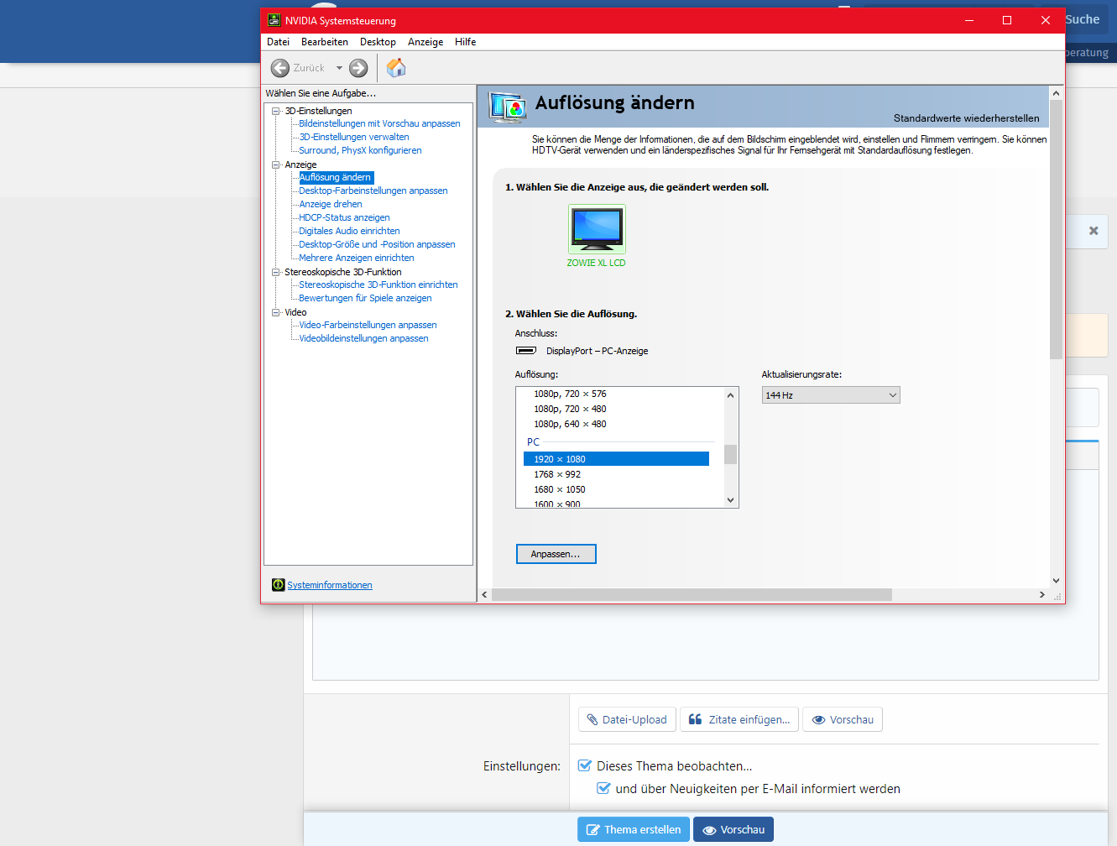The height and width of the screenshot is (846, 1117).
Task: Open the Datei menu
Action: pos(278,42)
